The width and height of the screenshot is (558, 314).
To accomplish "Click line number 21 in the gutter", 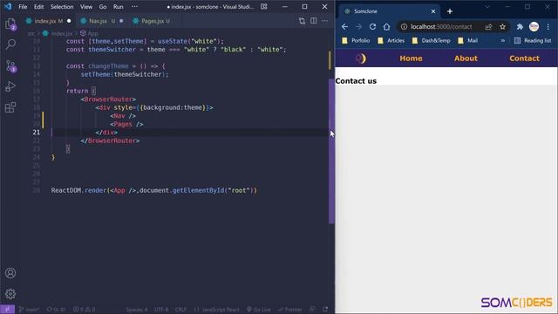I will point(37,133).
